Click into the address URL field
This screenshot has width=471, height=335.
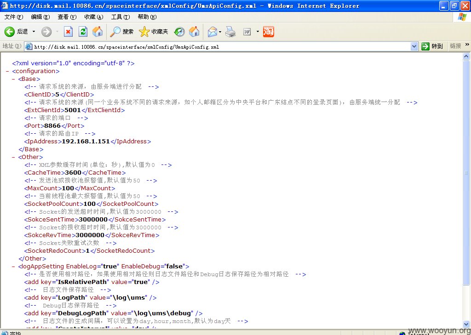click(x=221, y=46)
